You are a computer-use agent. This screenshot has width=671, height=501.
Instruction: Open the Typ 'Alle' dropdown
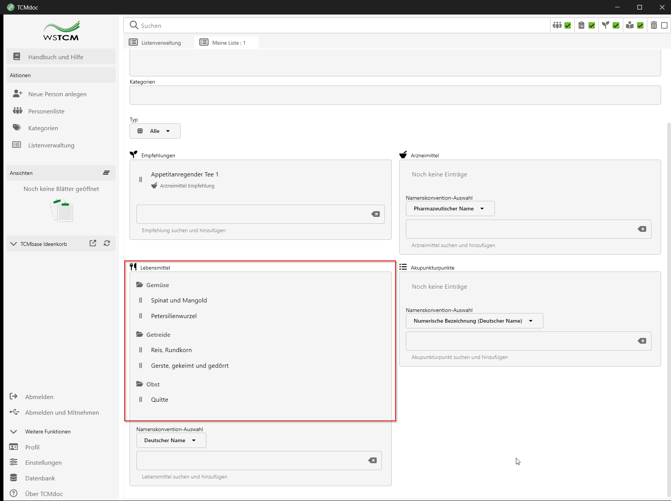[x=155, y=131]
